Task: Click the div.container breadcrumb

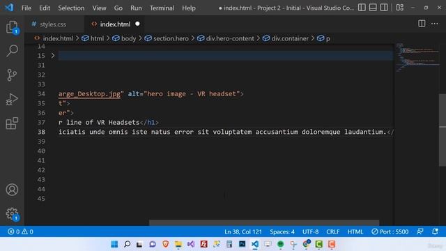Action: 286,38
